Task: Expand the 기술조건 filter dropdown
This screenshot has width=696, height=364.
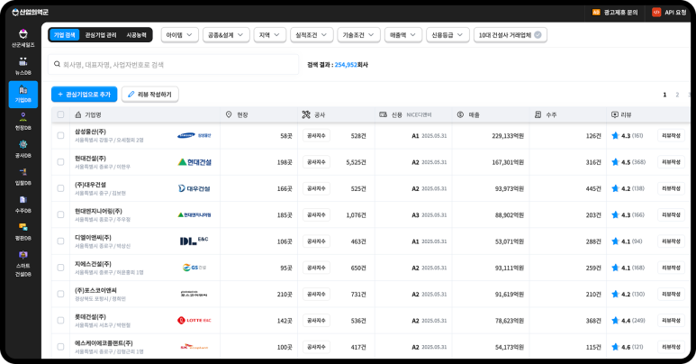Action: [358, 34]
